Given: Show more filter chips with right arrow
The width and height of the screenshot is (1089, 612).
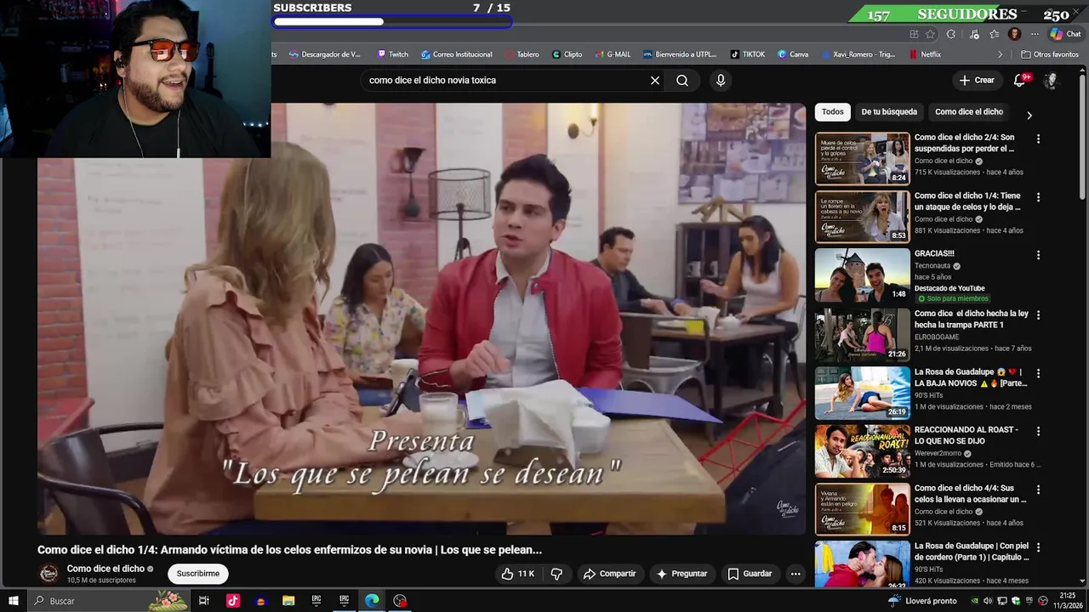Looking at the screenshot, I should point(1029,115).
